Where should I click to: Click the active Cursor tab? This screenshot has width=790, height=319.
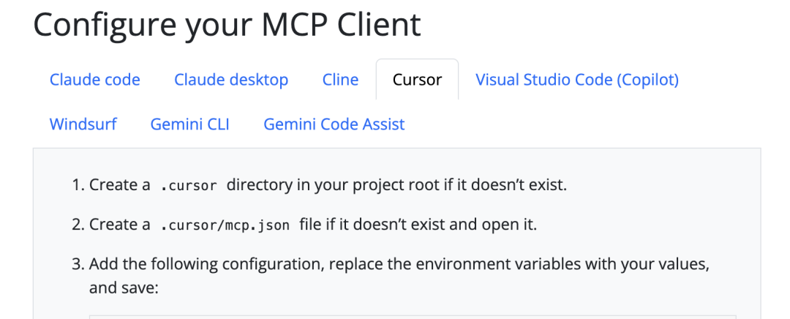tap(417, 79)
